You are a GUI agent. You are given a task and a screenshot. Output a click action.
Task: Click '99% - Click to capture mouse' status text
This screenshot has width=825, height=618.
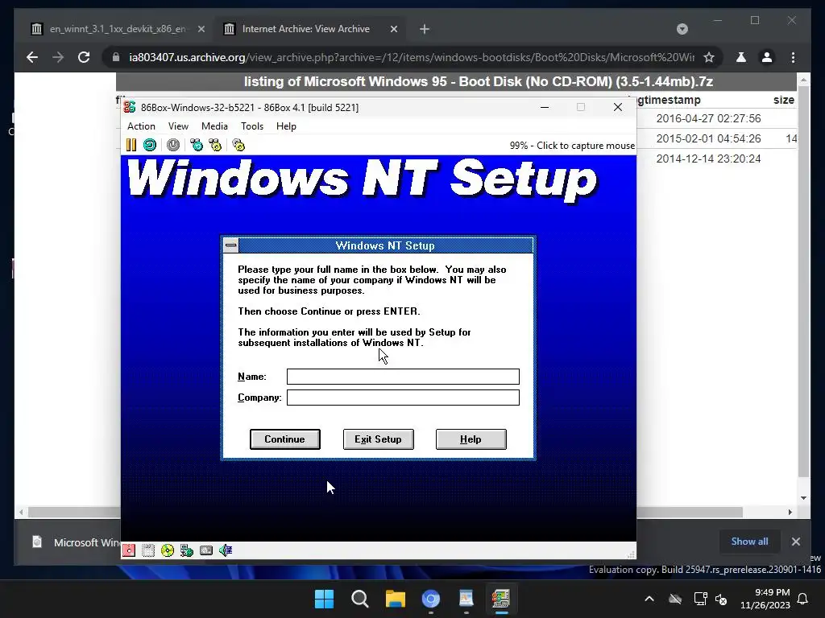coord(572,146)
